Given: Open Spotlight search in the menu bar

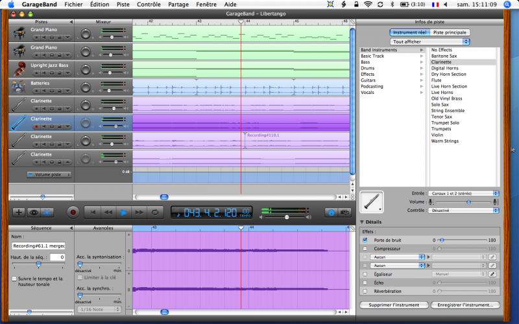Looking at the screenshot, I should tap(507, 5).
